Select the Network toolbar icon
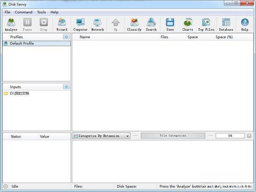 [x=97, y=25]
